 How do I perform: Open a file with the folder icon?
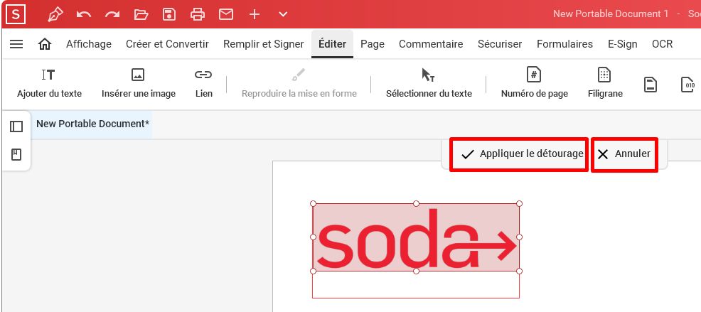(141, 14)
